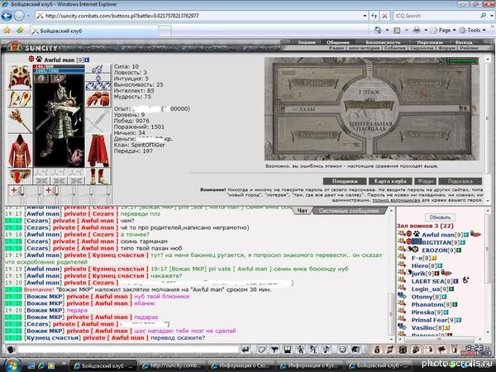Click the Выход menu item
The height and width of the screenshot is (372, 496).
tap(464, 42)
